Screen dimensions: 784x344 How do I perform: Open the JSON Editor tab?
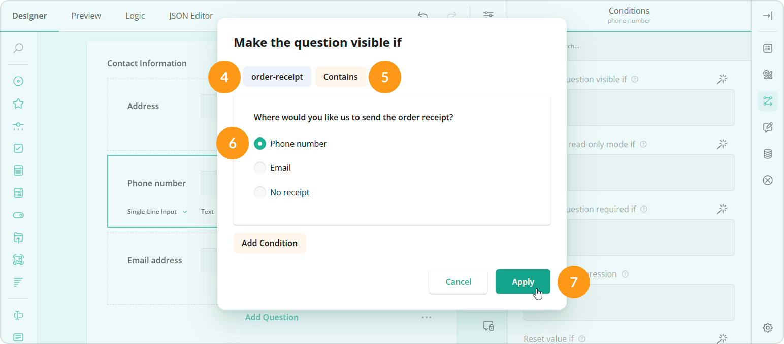tap(190, 16)
